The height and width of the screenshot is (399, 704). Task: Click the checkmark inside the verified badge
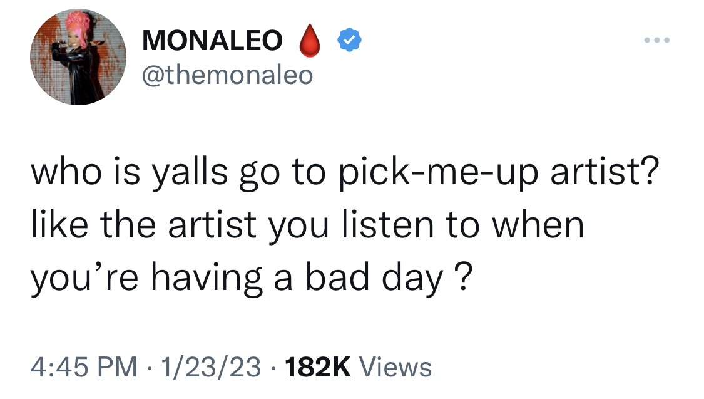point(349,41)
